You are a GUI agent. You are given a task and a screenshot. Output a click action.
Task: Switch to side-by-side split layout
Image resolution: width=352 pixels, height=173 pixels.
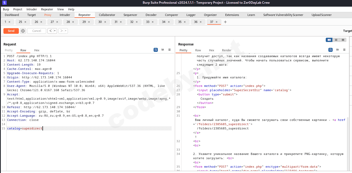point(329,40)
